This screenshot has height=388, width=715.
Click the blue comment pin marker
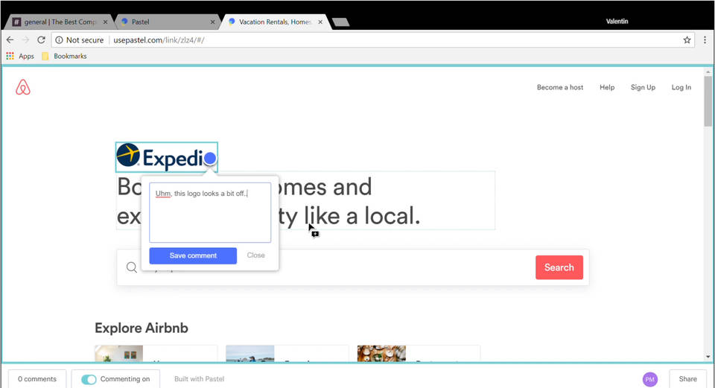coord(210,158)
